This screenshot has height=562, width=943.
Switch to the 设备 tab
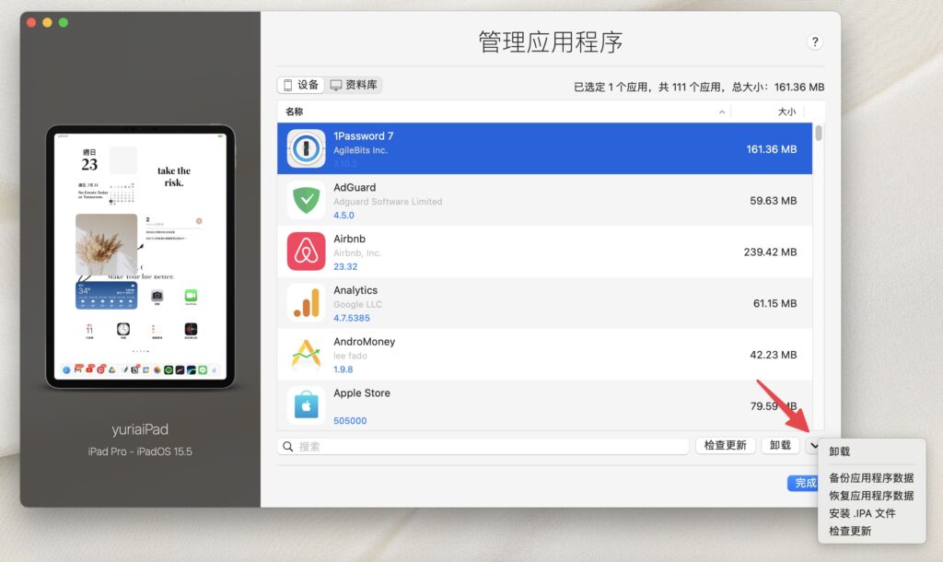301,85
